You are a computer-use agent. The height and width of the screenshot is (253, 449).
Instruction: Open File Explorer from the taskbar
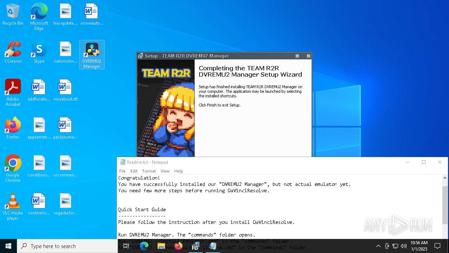(x=161, y=246)
